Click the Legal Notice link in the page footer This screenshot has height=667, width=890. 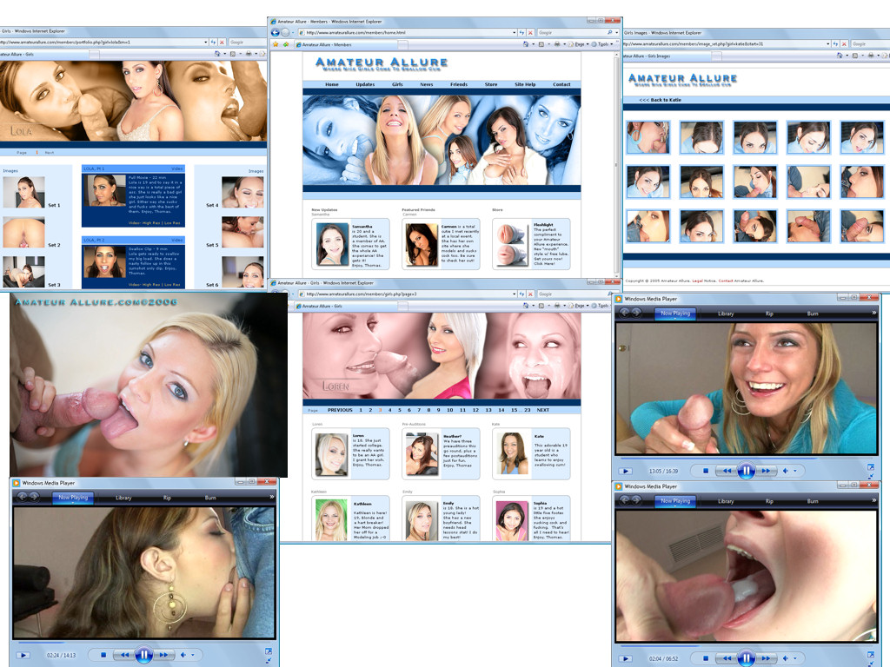point(704,281)
